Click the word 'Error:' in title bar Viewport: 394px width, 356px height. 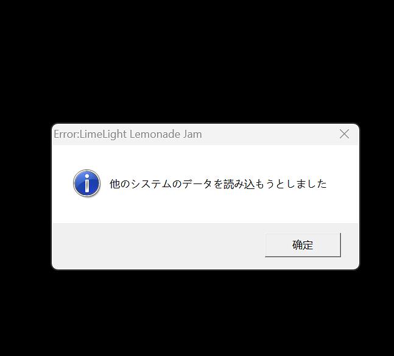66,134
